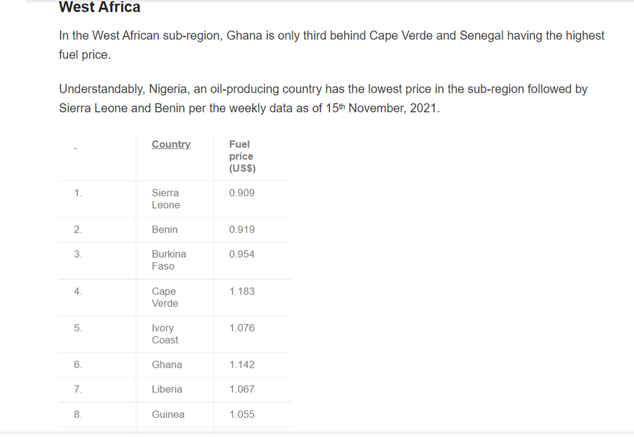Click the 1.067 Liberia price cell
The width and height of the screenshot is (634, 437).
242,389
